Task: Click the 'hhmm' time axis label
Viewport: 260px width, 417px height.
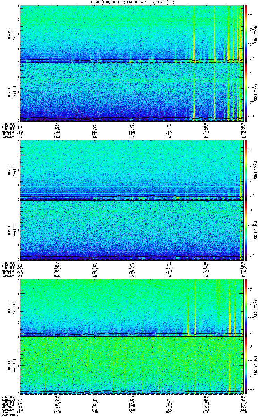Action: coord(5,412)
